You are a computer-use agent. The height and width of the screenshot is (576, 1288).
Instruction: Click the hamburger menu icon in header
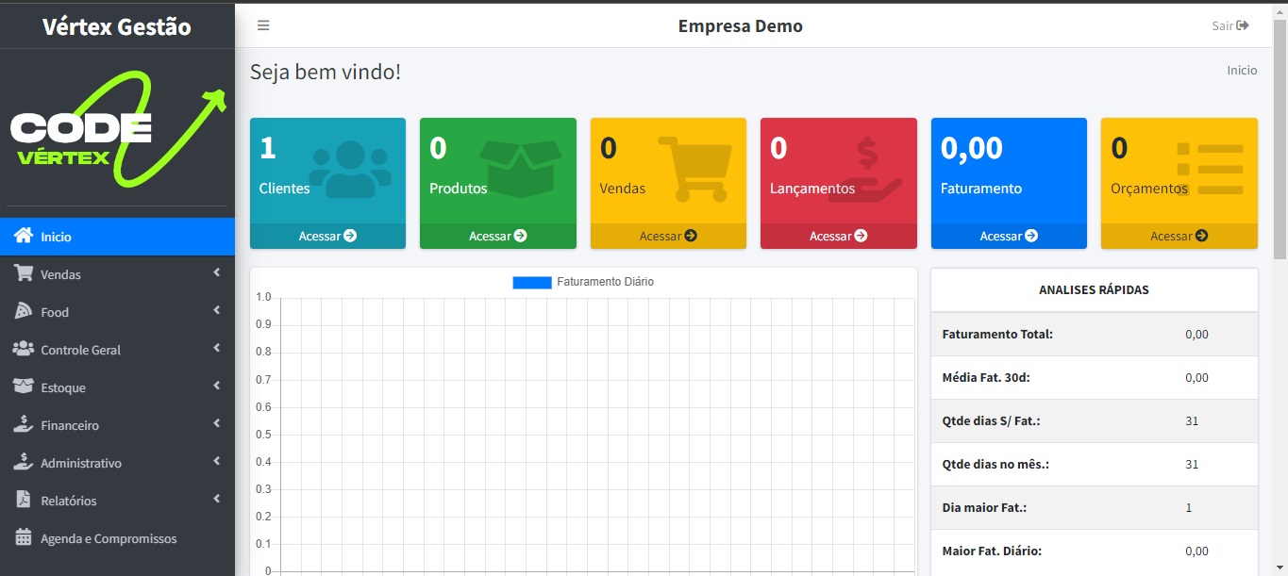click(x=263, y=25)
